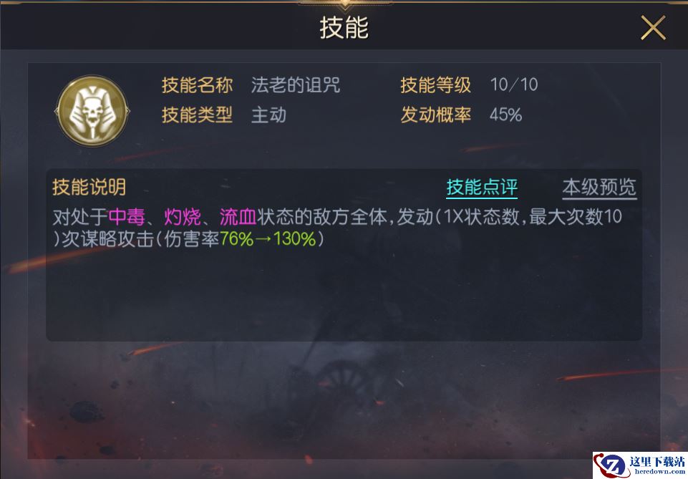
Task: Click the 主动 skill type value
Action: 268,115
